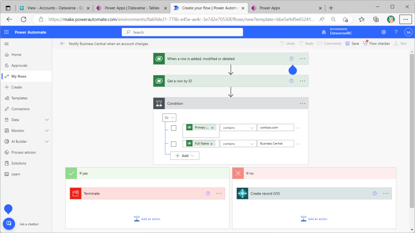Viewport: 415px width, 233px height.
Task: Open the SA account avatar
Action: point(409,32)
